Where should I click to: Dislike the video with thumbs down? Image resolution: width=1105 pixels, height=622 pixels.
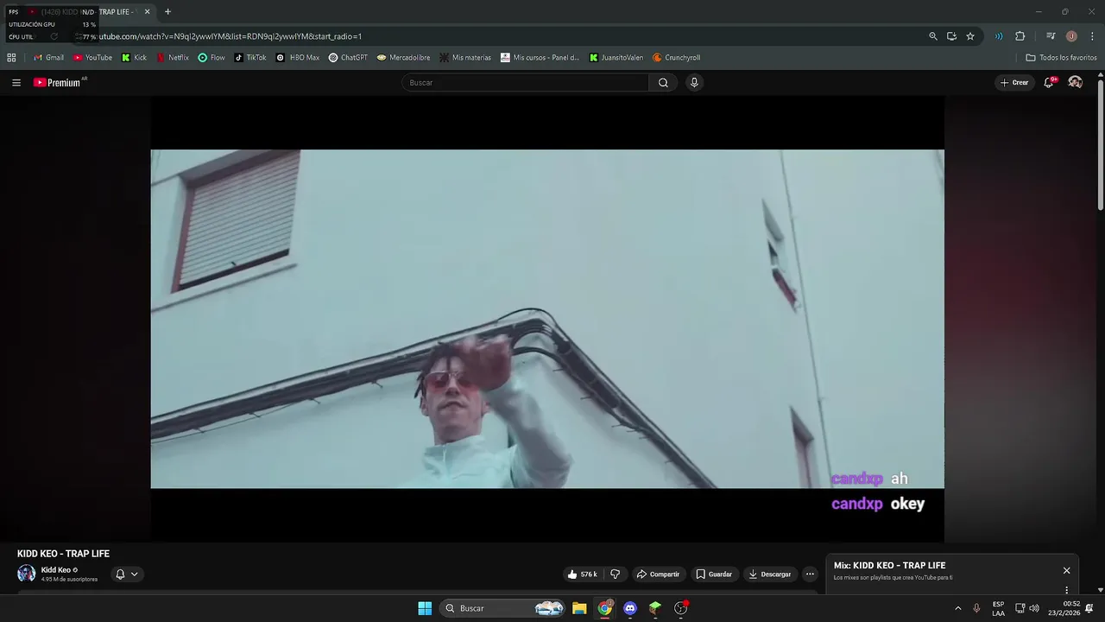616,574
